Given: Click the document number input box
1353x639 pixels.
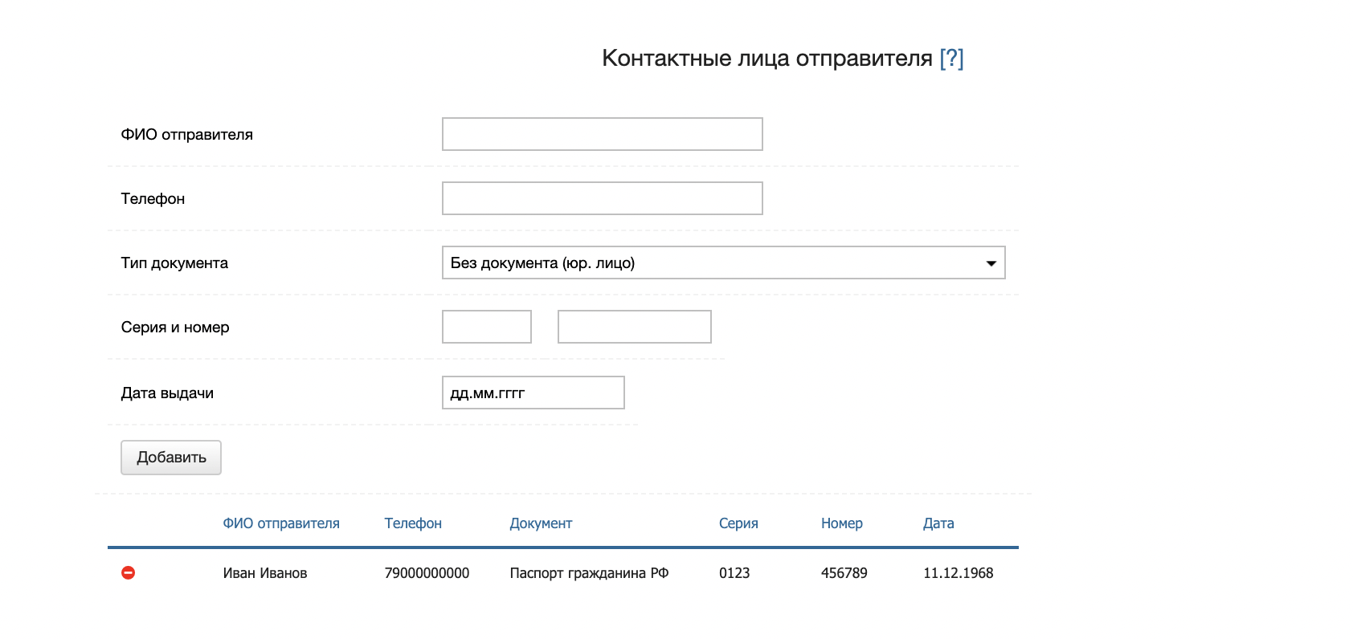Looking at the screenshot, I should point(634,327).
